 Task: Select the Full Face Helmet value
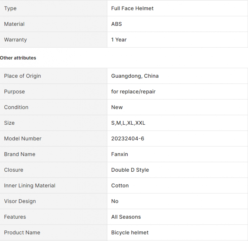click(132, 8)
